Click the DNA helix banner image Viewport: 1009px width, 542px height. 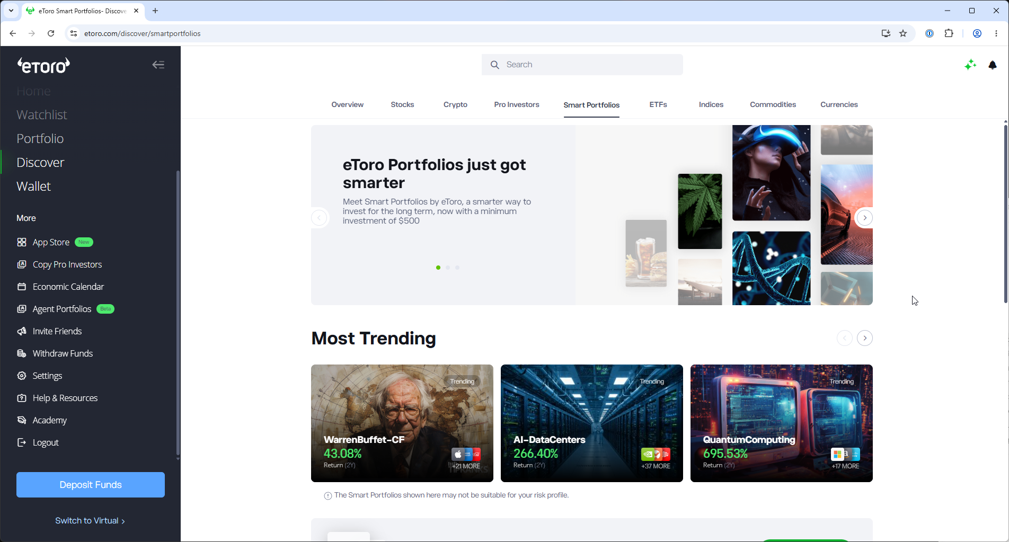tap(772, 268)
